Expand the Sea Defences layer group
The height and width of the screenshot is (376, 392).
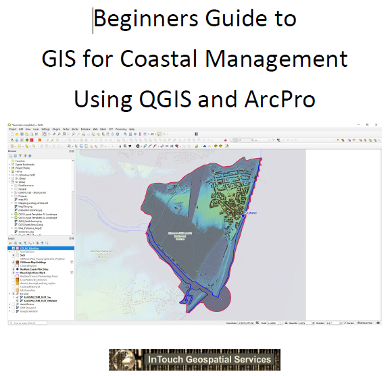pyautogui.click(x=9, y=252)
